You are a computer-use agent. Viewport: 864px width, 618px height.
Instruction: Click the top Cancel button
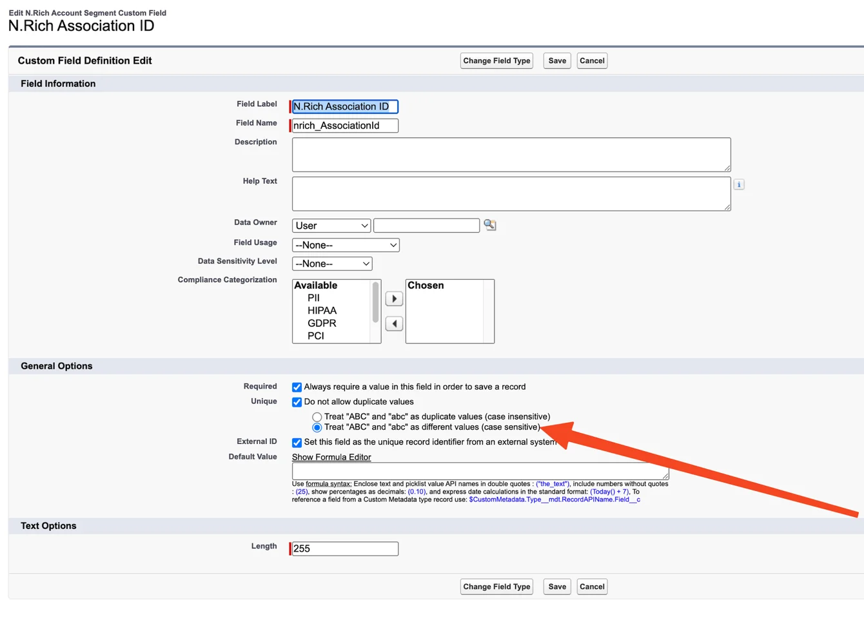592,61
